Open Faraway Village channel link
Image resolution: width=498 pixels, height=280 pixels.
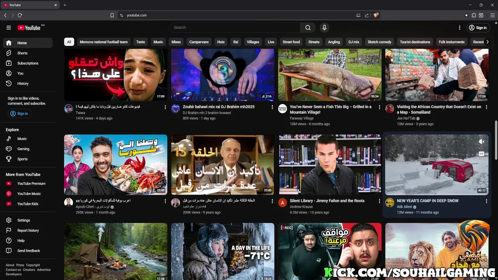[302, 118]
